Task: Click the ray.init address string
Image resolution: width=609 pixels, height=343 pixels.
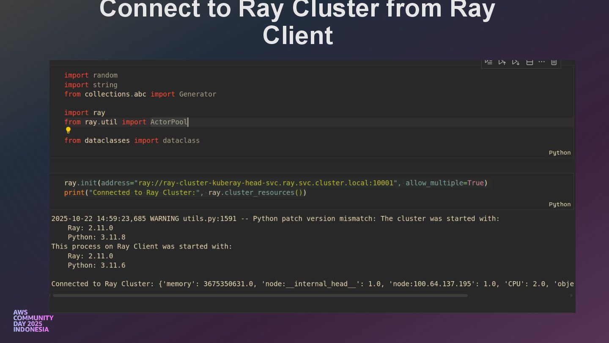Action: [x=266, y=183]
